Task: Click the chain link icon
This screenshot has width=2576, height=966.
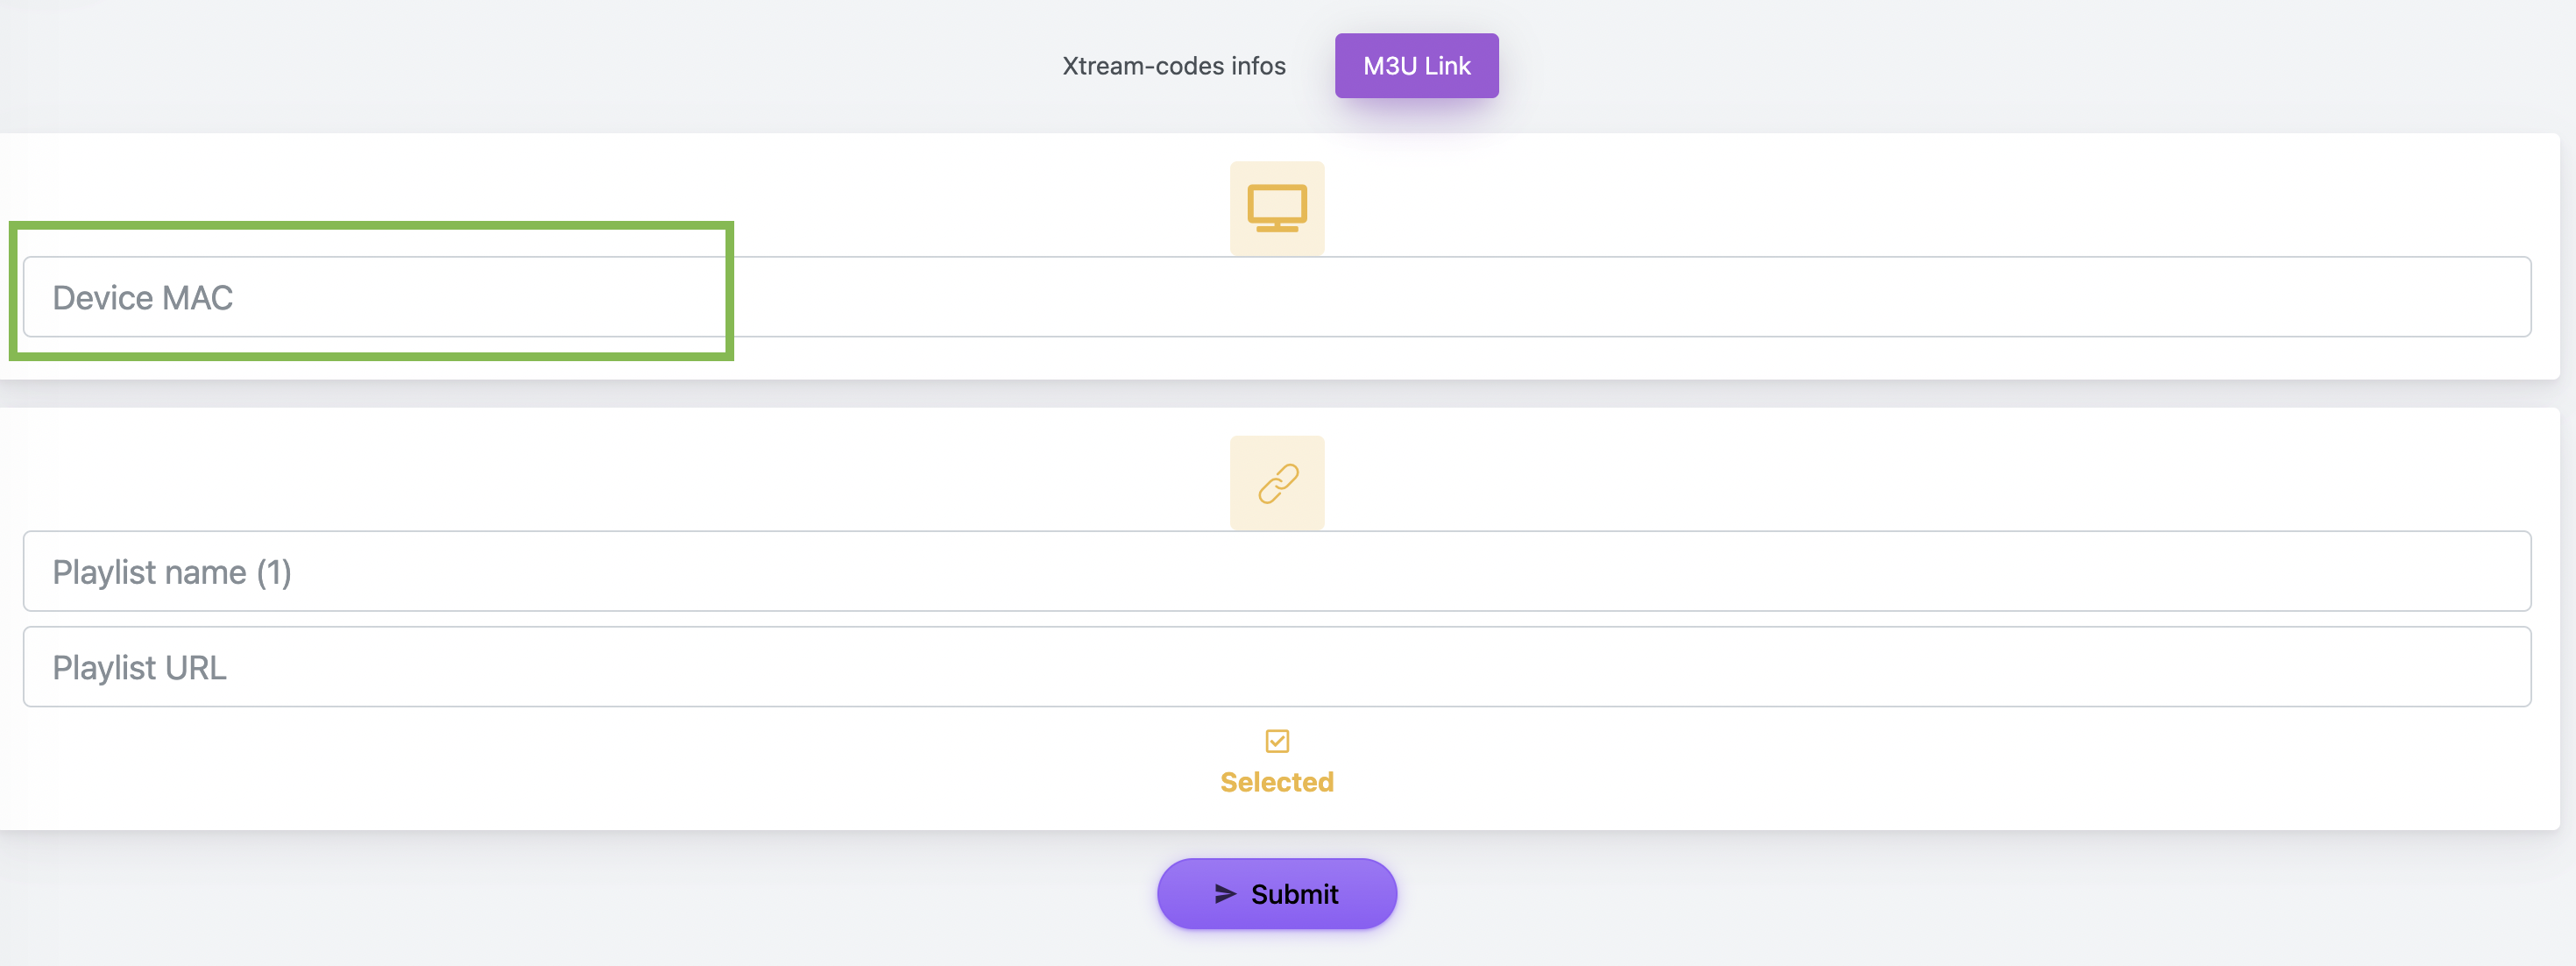Action: tap(1277, 483)
